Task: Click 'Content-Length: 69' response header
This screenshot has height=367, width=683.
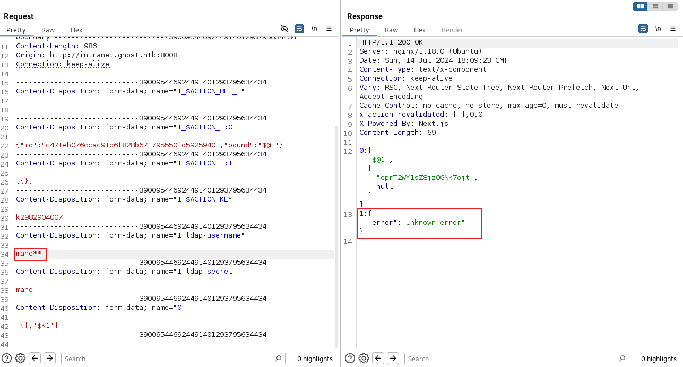Action: point(397,133)
